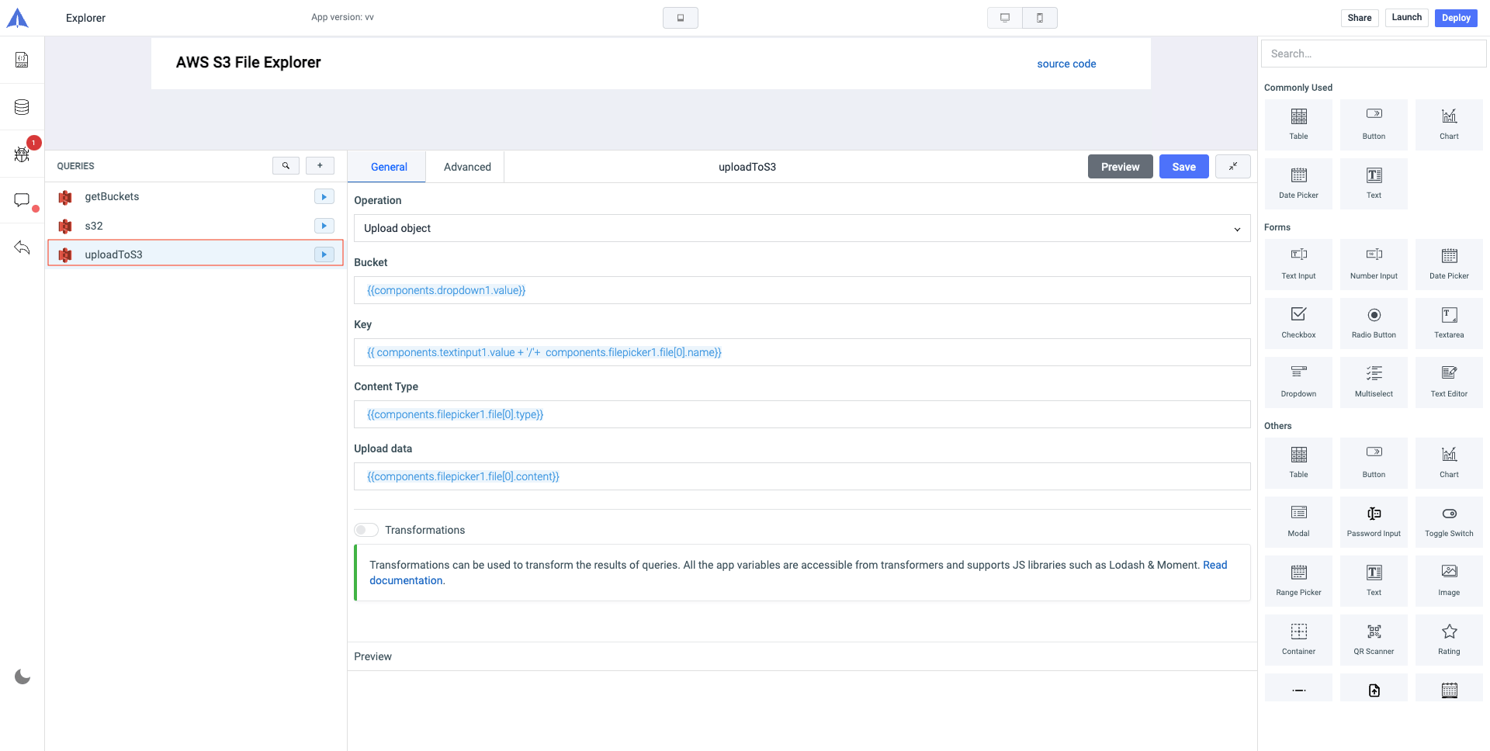Viewport: 1490px width, 751px height.
Task: Click the widget Search input field
Action: pyautogui.click(x=1374, y=54)
